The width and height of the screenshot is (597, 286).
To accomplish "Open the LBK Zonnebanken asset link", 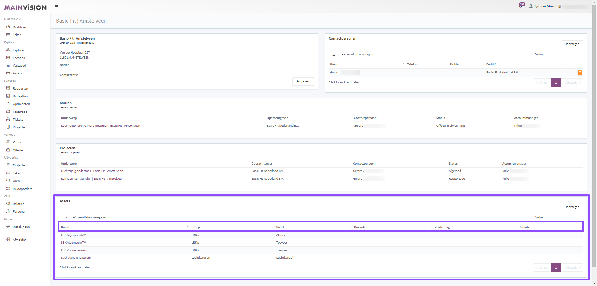I will point(73,250).
